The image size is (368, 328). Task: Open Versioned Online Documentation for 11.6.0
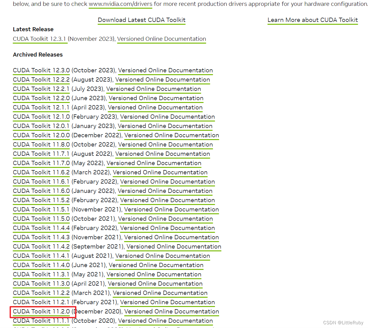pyautogui.click(x=165, y=191)
